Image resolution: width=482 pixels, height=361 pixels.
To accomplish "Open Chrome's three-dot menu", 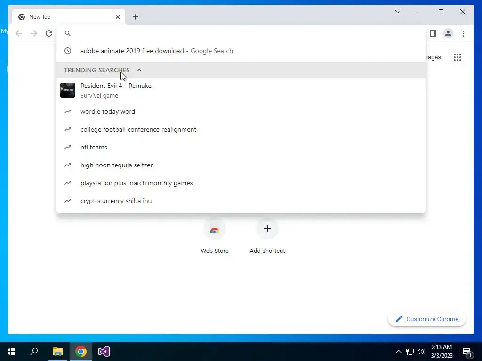I will [x=463, y=33].
